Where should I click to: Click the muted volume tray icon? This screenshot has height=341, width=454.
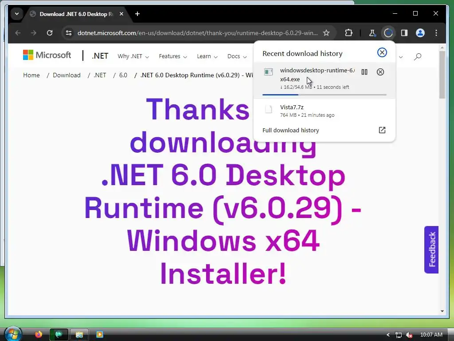pyautogui.click(x=409, y=335)
